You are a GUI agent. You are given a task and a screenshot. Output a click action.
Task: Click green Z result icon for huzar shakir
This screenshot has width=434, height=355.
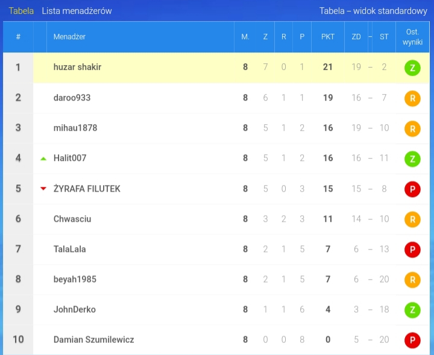(x=412, y=68)
